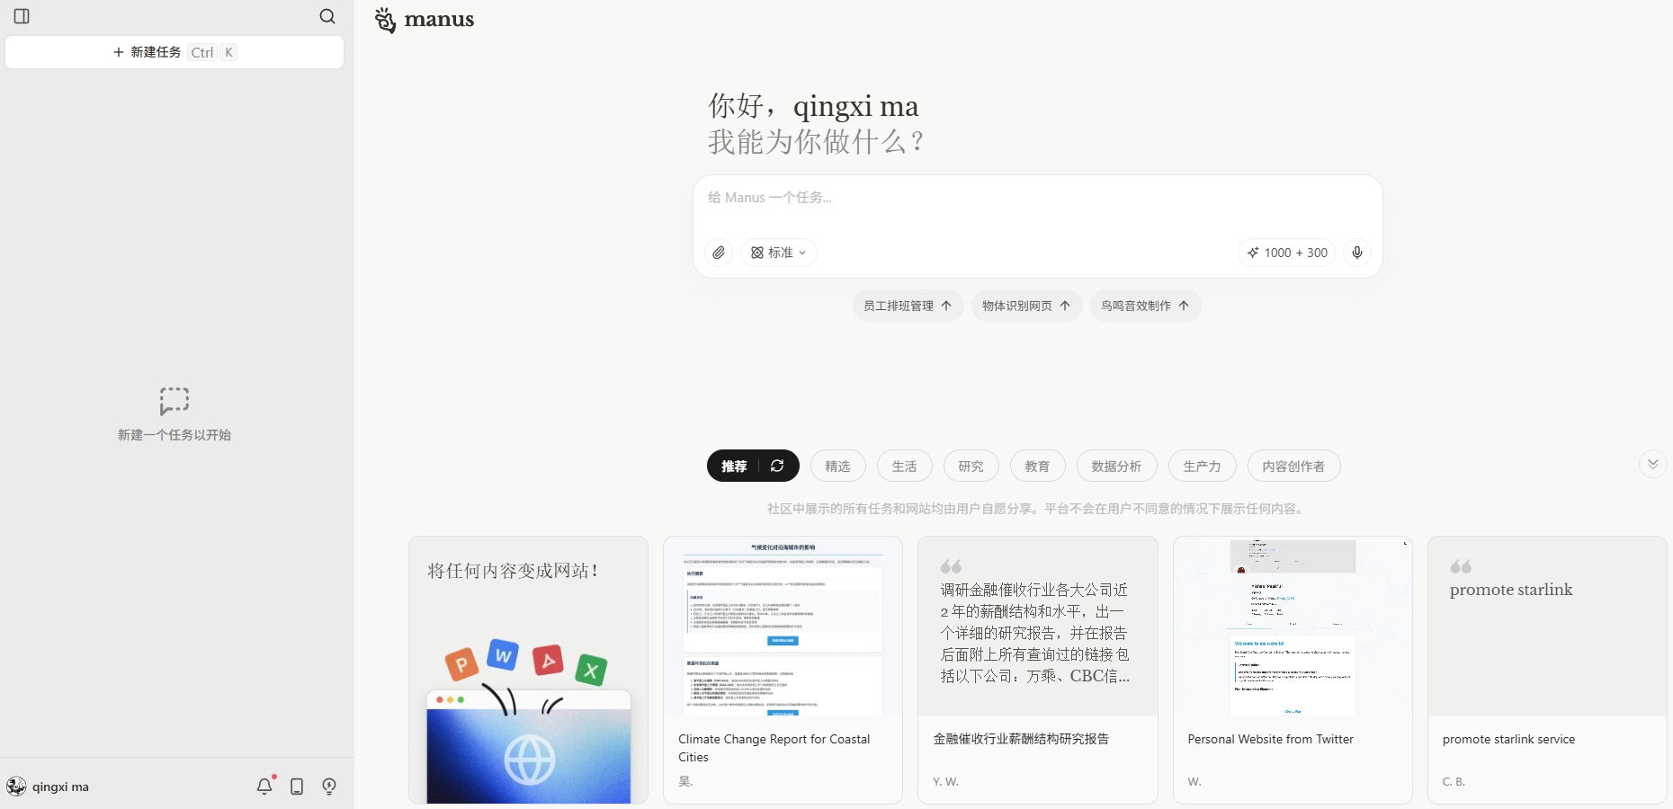Switch to the 教育 tab
This screenshot has height=809, width=1673.
(x=1037, y=466)
